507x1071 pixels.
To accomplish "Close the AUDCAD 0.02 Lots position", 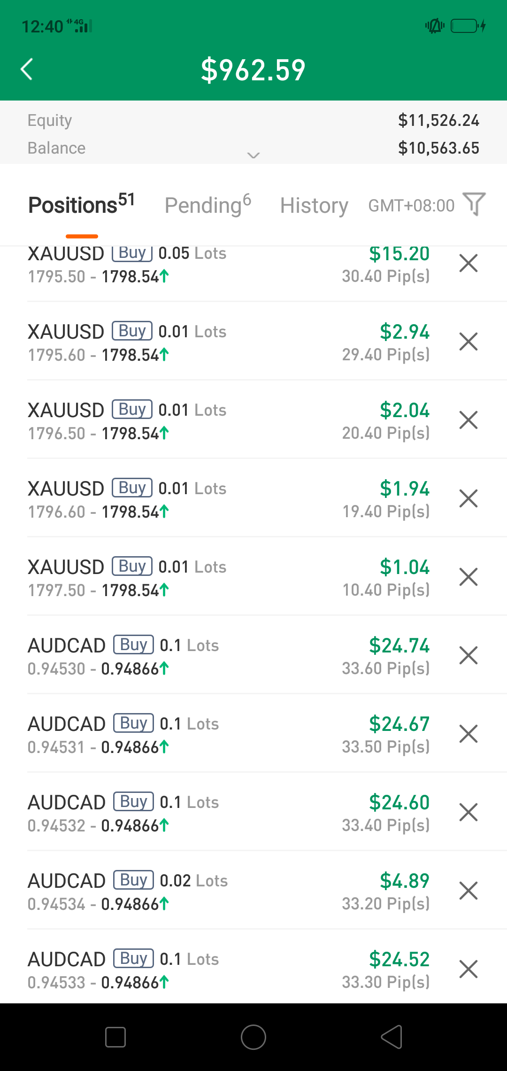I will (469, 891).
